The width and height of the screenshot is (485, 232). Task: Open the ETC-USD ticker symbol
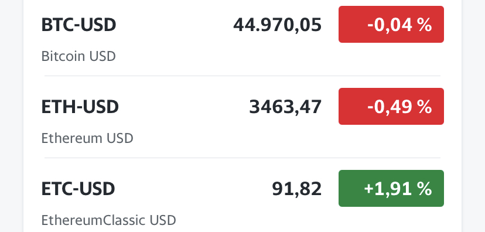(78, 189)
